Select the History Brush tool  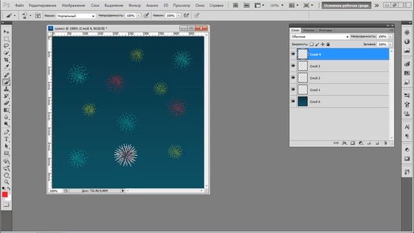6,96
